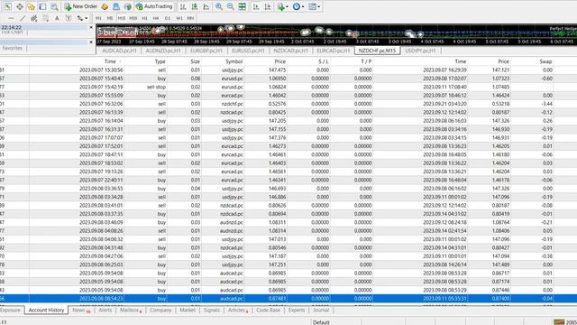Image resolution: width=577 pixels, height=325 pixels.
Task: Select the Text tool A icon
Action: click(57, 18)
